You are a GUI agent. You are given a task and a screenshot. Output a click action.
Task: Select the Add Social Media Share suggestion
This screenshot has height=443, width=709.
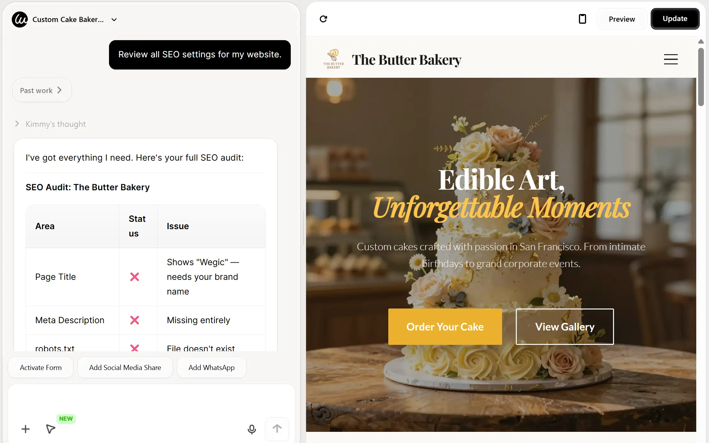(125, 367)
